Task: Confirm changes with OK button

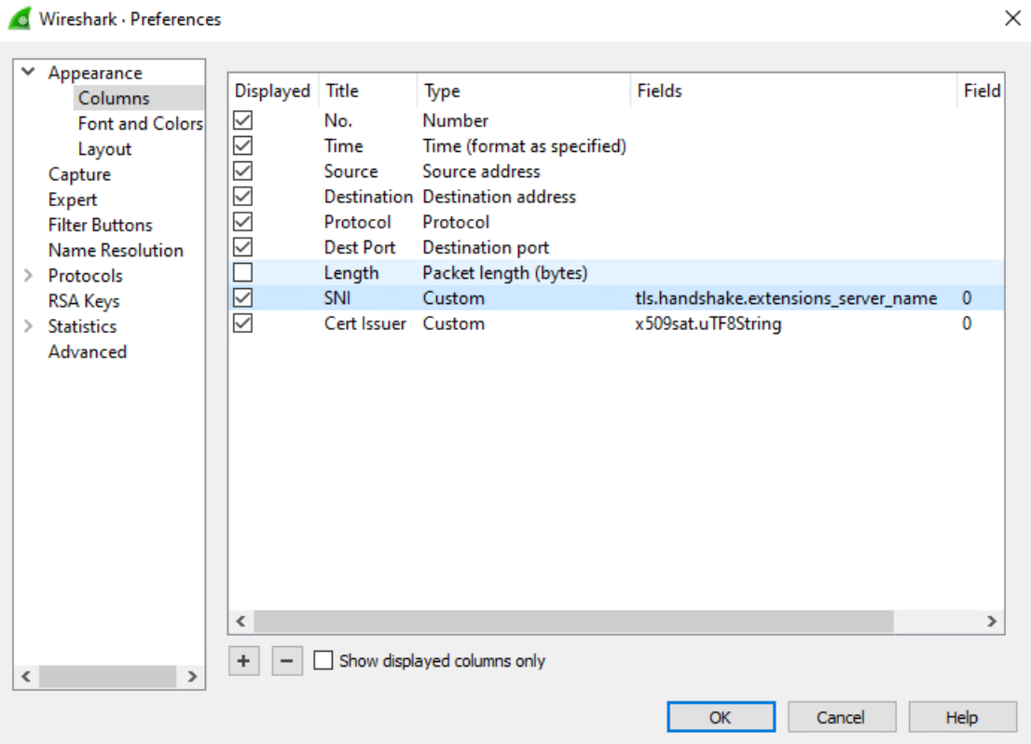Action: pyautogui.click(x=721, y=717)
